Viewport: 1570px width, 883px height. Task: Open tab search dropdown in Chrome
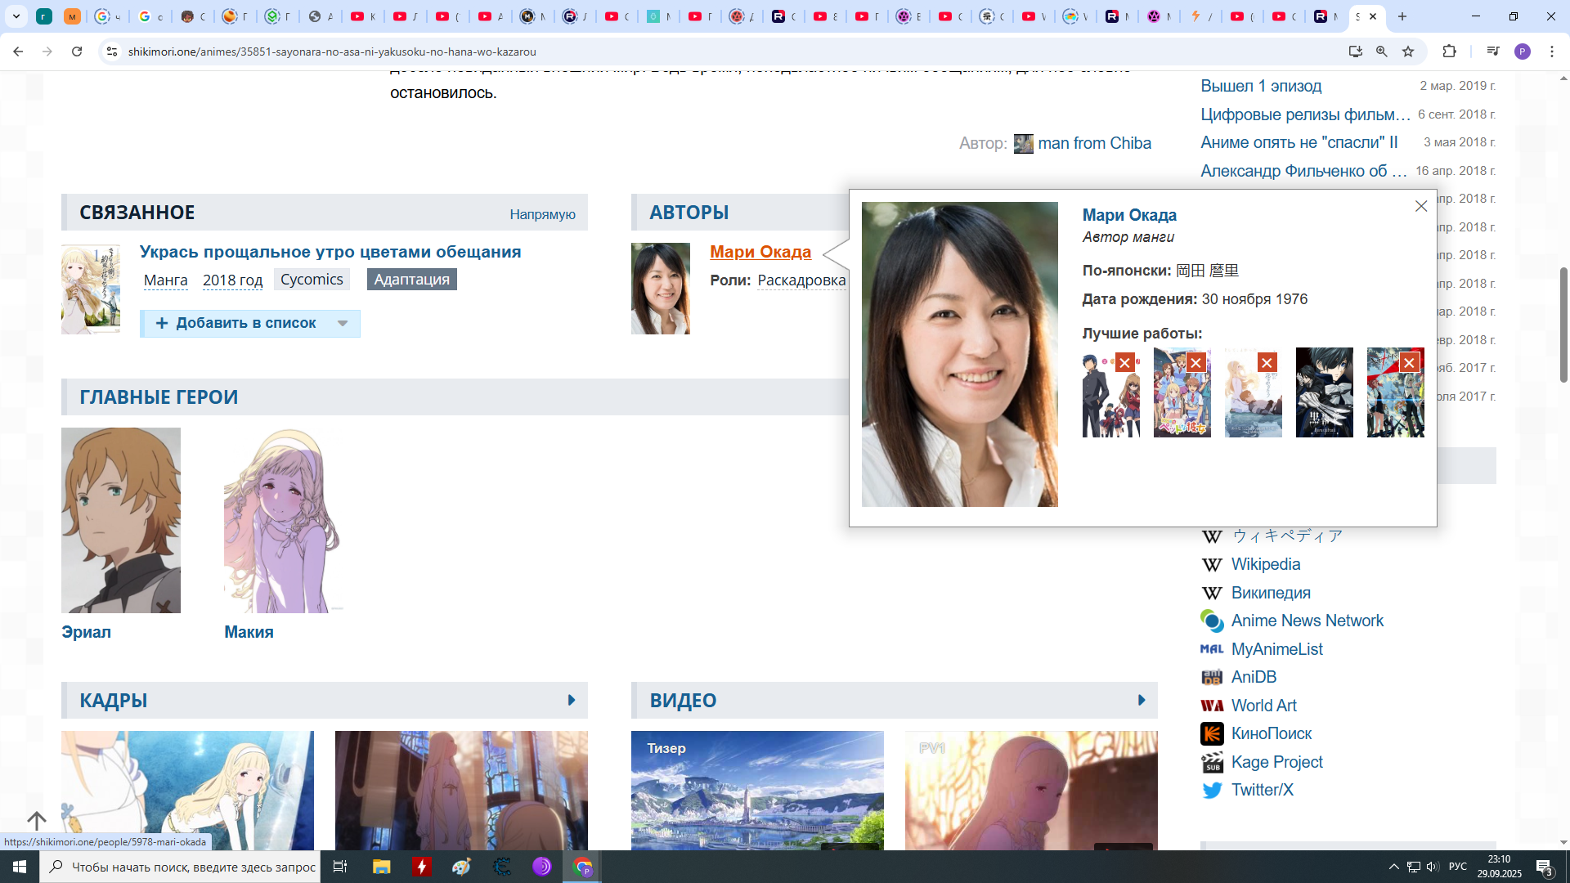tap(16, 16)
